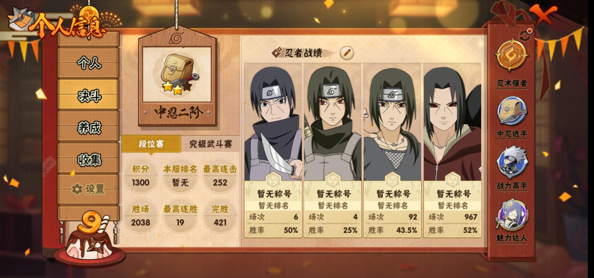Select the Itachi card with 43.5% win rate
594x278 pixels.
(392, 150)
